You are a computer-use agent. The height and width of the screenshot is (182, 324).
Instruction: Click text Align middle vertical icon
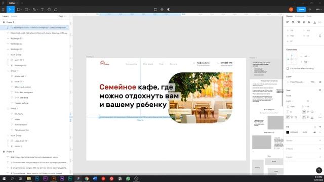tap(308, 117)
